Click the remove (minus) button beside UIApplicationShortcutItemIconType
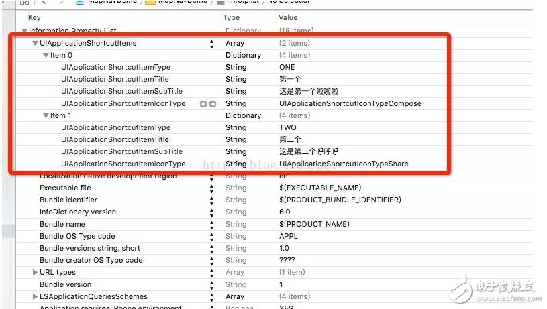 pyautogui.click(x=213, y=104)
